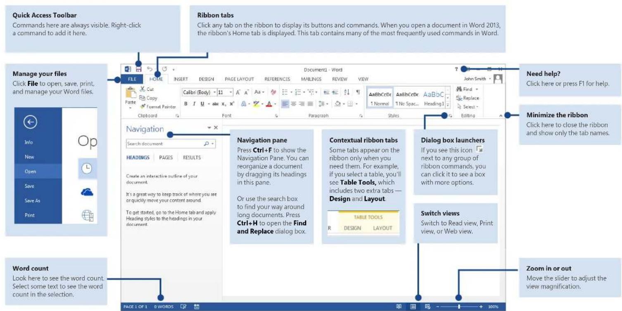
Task: Click the Redo icon in Quick Access Toolbar
Action: click(x=165, y=69)
